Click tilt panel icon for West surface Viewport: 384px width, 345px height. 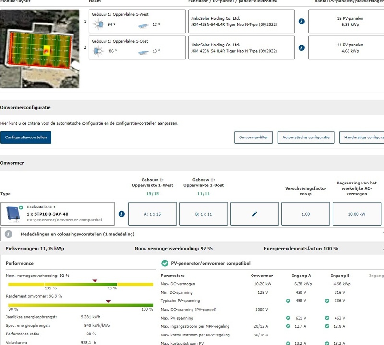click(144, 25)
